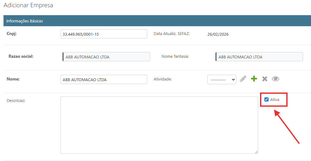Click the Nome field label
The width and height of the screenshot is (311, 161).
(13, 79)
